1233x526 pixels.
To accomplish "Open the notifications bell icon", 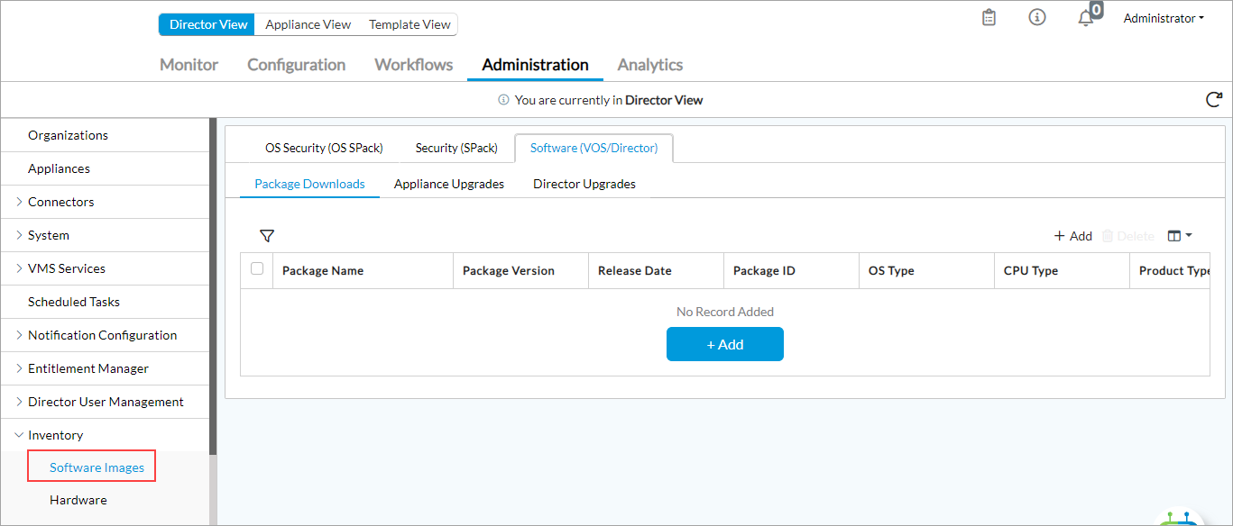I will 1086,18.
